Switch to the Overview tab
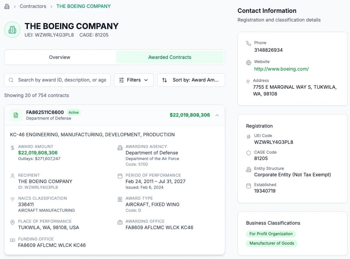 [59, 57]
